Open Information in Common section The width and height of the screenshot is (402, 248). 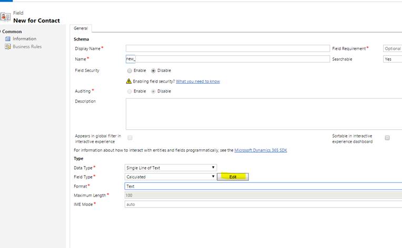click(24, 39)
